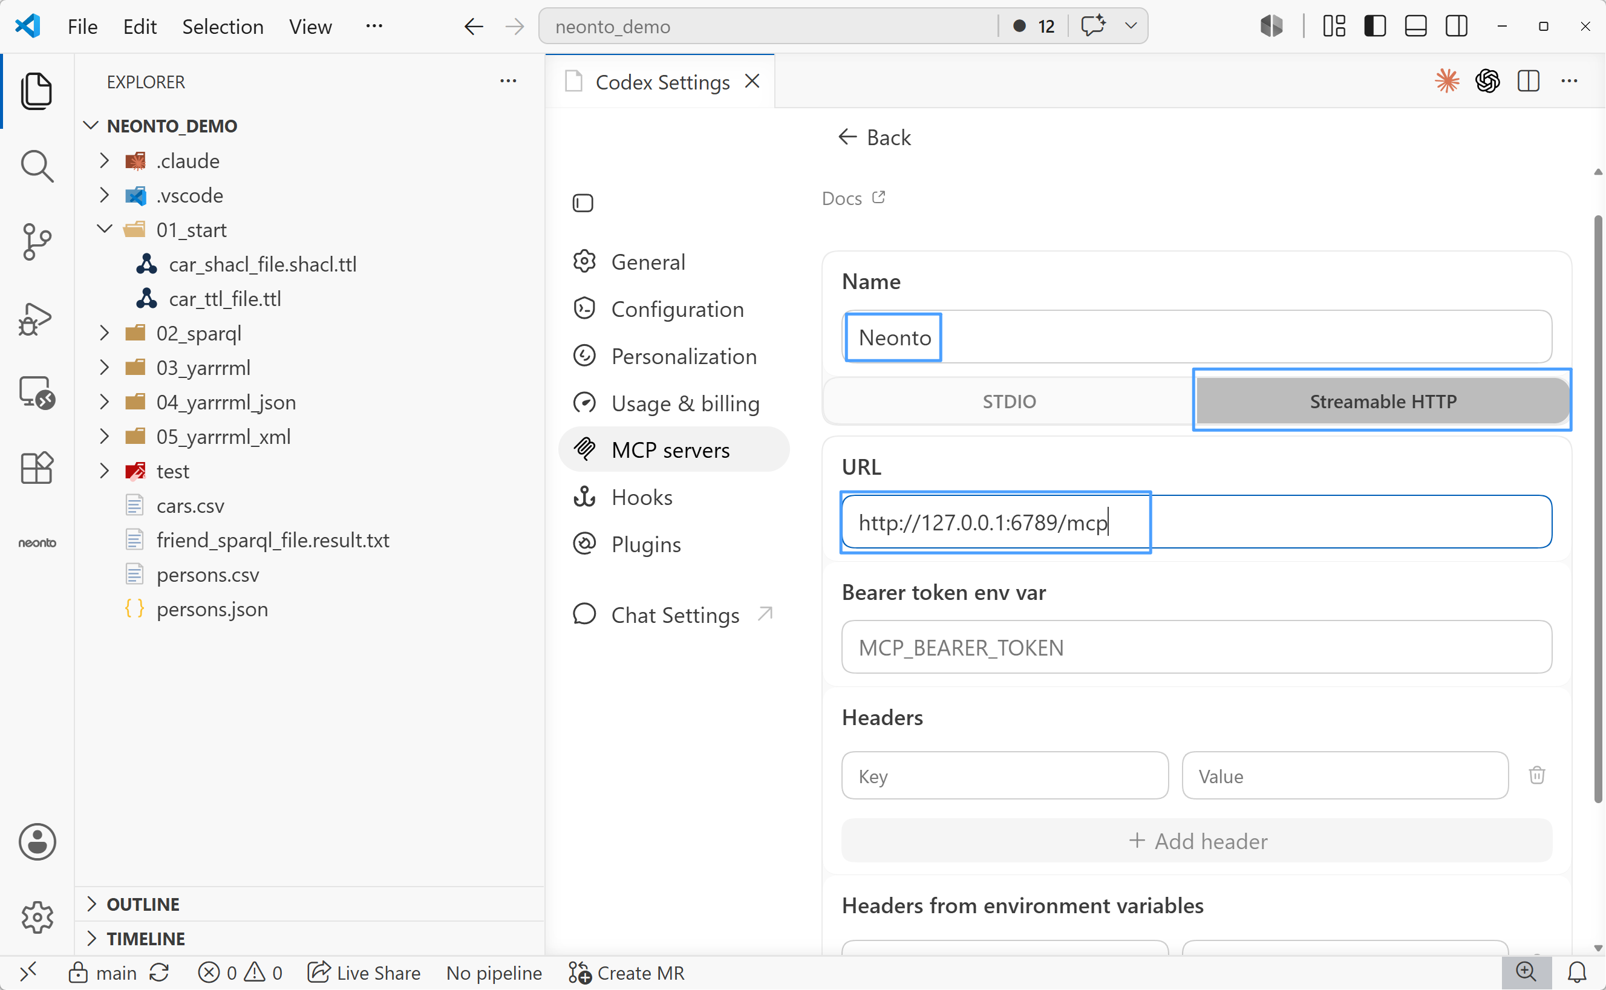Go back with the navigation arrow
This screenshot has height=990, width=1606.
pyautogui.click(x=474, y=26)
